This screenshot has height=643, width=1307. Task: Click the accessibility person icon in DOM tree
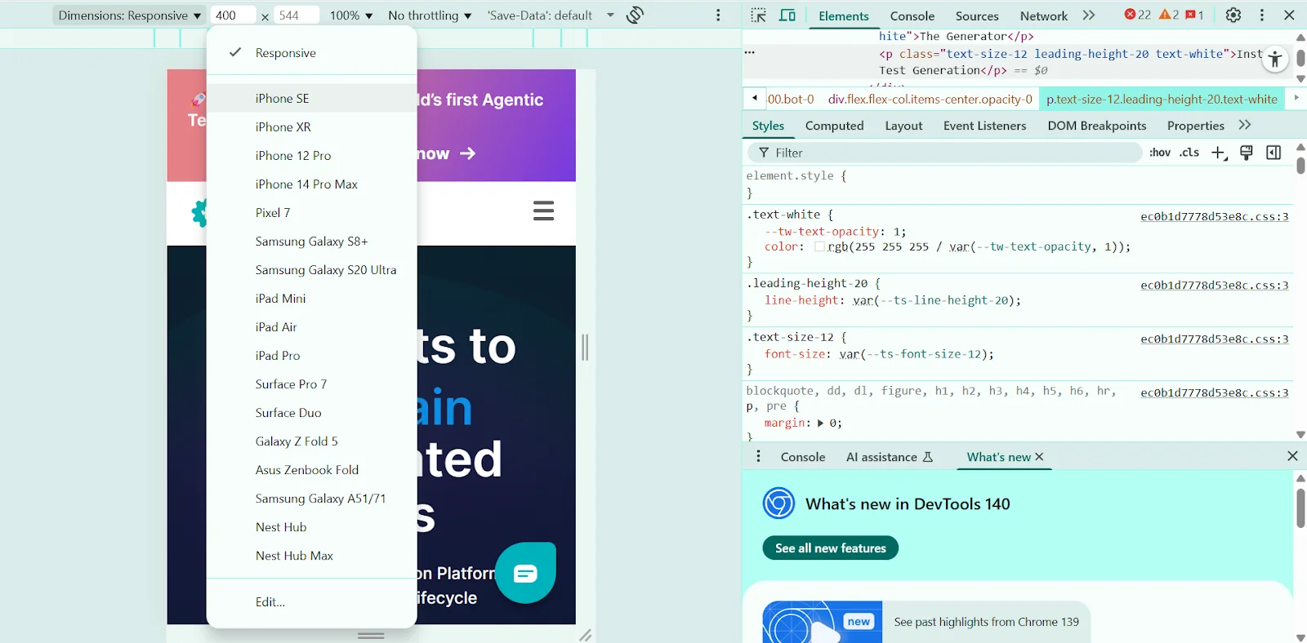pos(1275,59)
